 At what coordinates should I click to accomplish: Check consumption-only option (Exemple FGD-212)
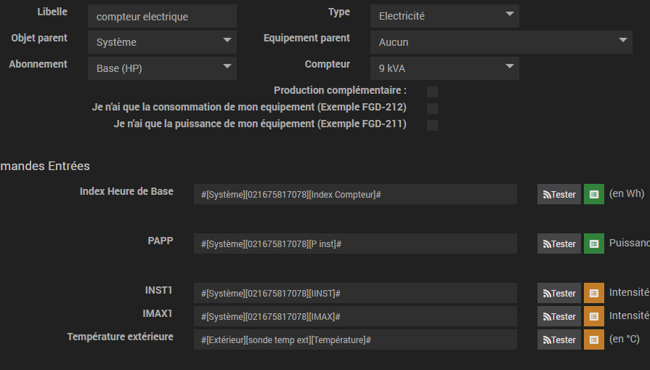pyautogui.click(x=432, y=108)
